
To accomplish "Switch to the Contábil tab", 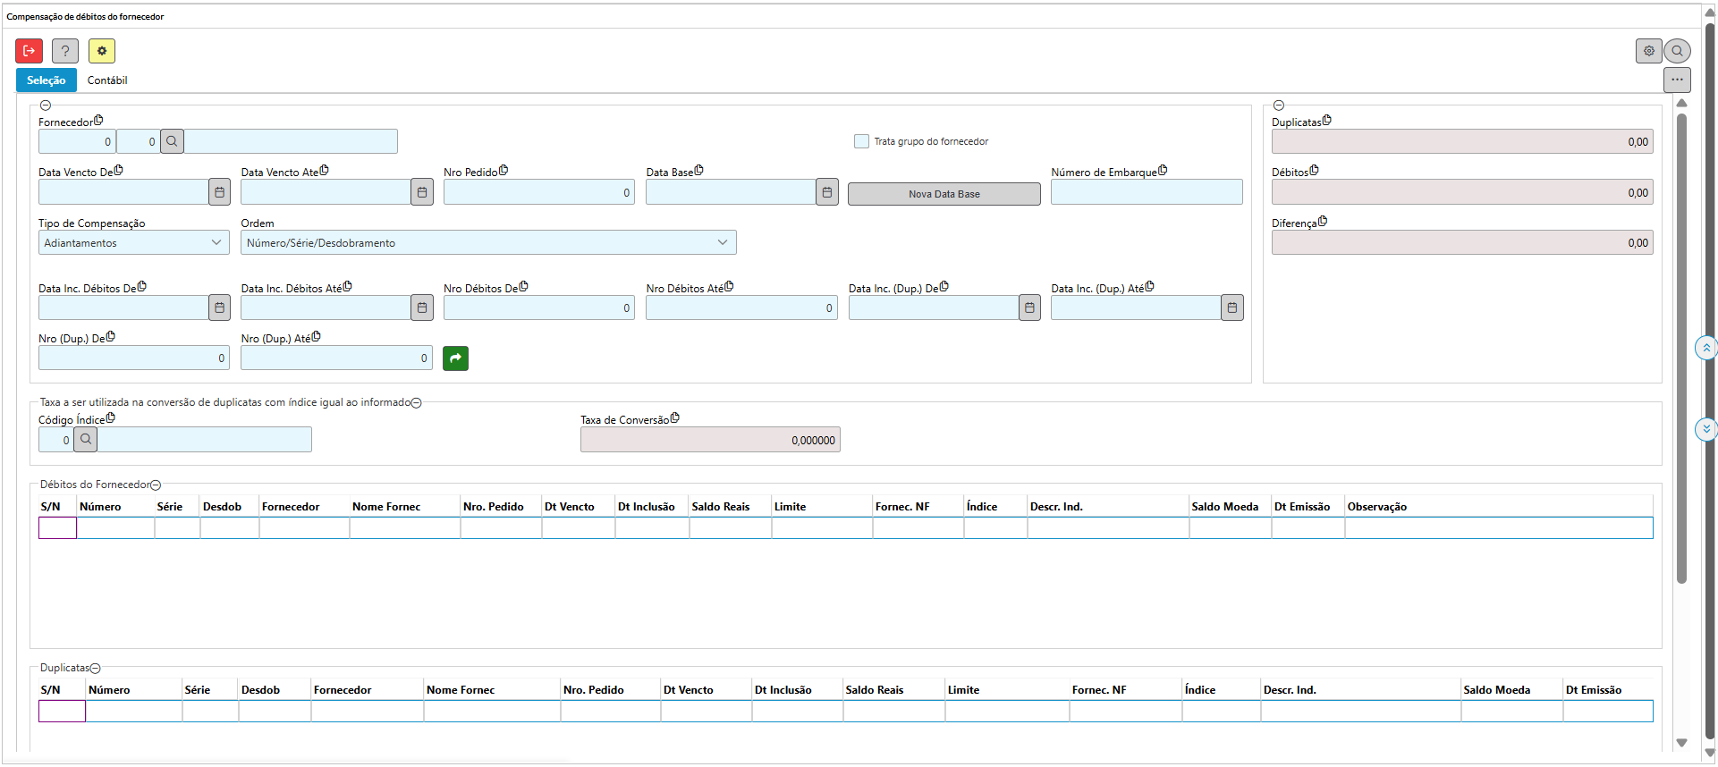I will pyautogui.click(x=107, y=80).
